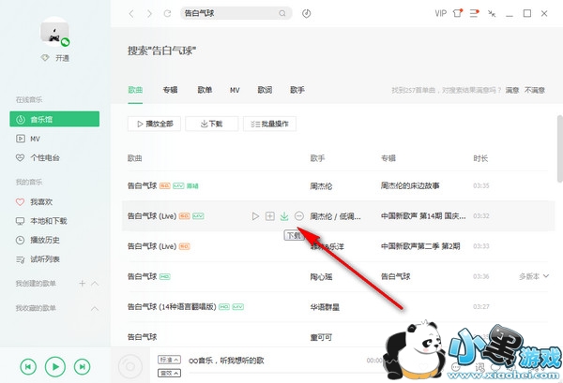Viewport: 563px width, 383px height.
Task: Collapse 我创建的歌单 section
Action: (x=95, y=284)
